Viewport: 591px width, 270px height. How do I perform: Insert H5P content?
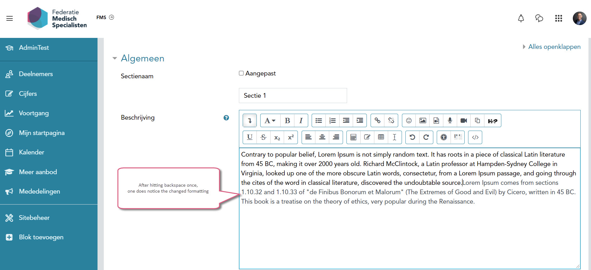click(x=493, y=121)
